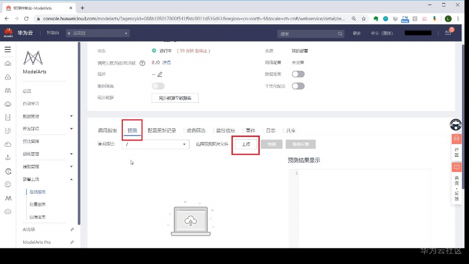Select 批量服务 in the sidebar

[37, 204]
